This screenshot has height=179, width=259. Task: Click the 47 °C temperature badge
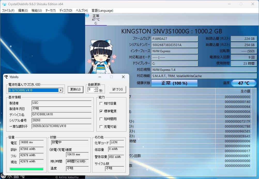coord(243,83)
